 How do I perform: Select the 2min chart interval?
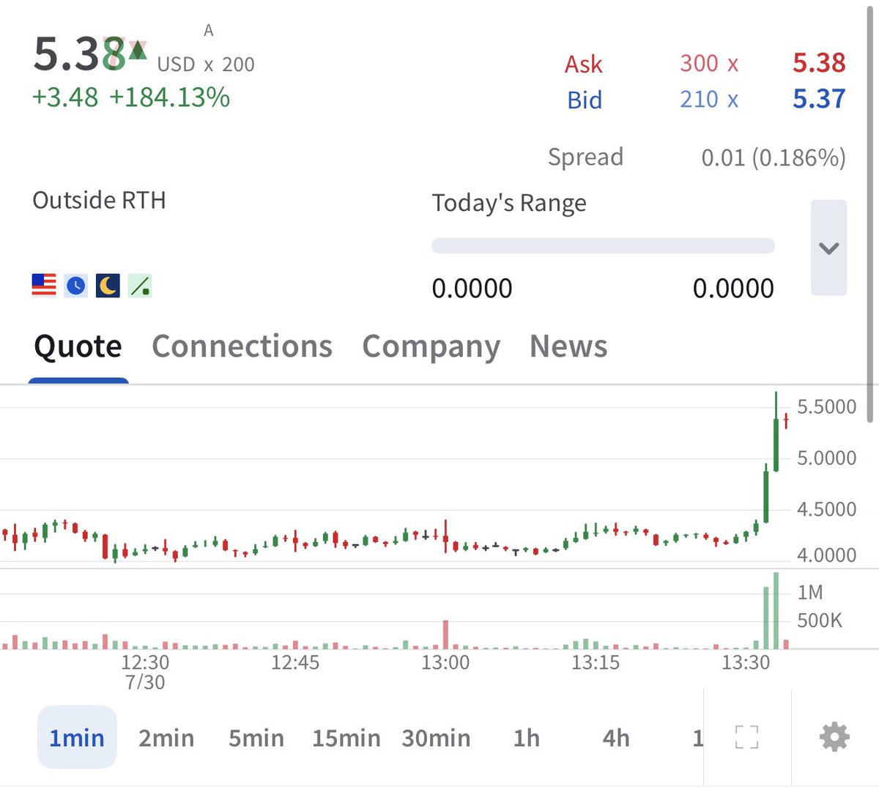pos(166,738)
